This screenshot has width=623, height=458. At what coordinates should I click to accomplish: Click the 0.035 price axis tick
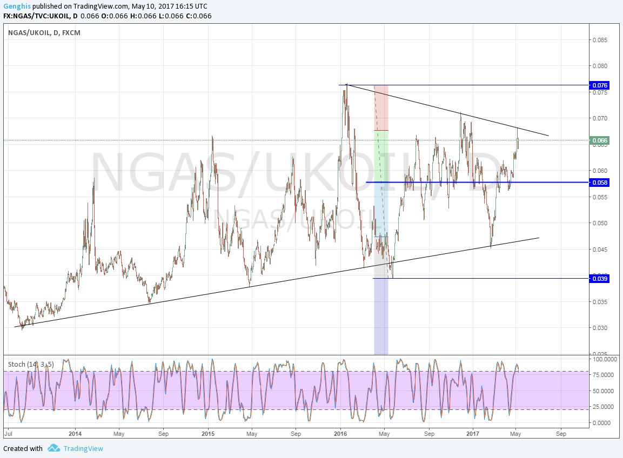[600, 302]
